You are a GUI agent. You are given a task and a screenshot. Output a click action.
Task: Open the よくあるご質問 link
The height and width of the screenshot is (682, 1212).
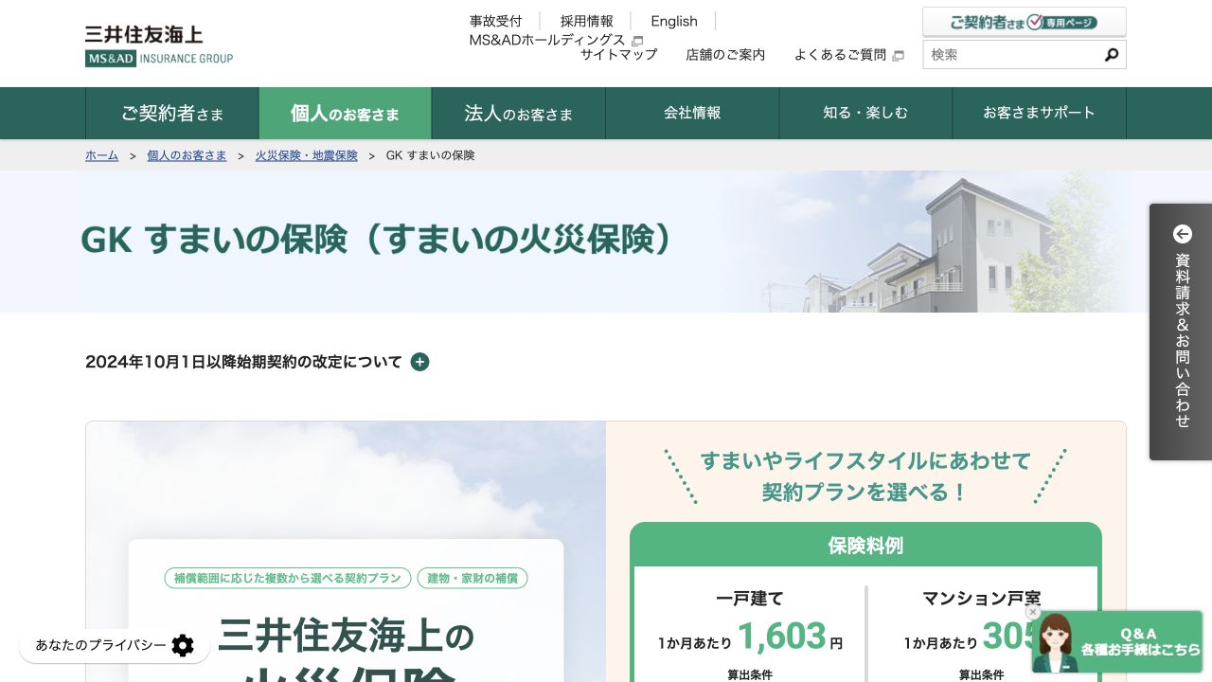tap(841, 55)
